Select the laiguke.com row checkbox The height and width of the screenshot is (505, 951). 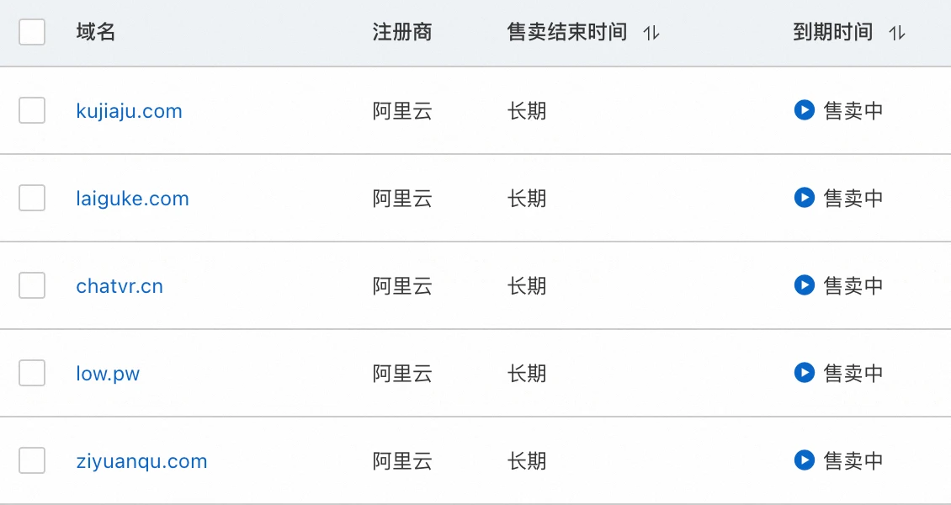coord(32,198)
